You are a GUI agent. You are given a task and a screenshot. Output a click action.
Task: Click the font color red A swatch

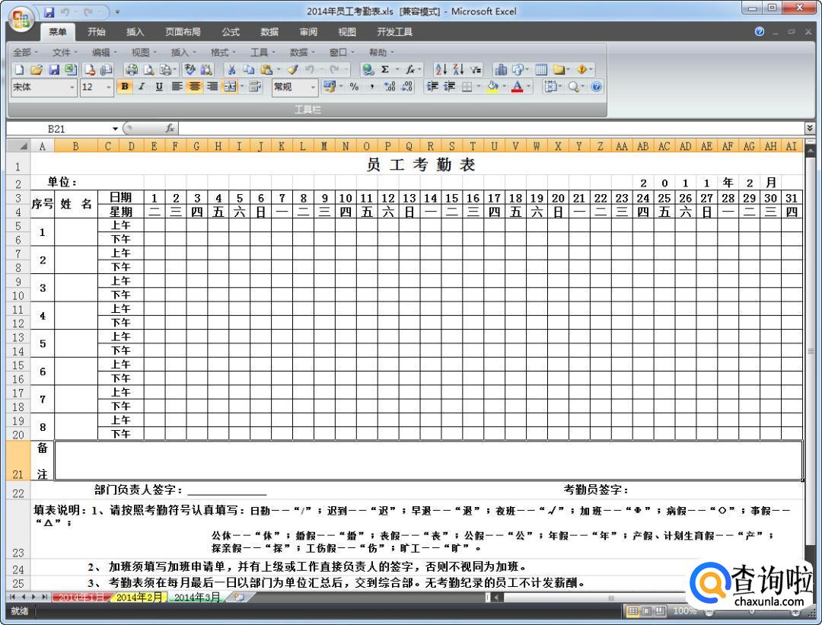pyautogui.click(x=518, y=87)
